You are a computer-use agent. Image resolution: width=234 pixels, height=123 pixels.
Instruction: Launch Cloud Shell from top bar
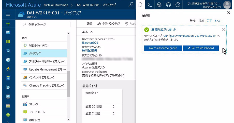point(150,5)
